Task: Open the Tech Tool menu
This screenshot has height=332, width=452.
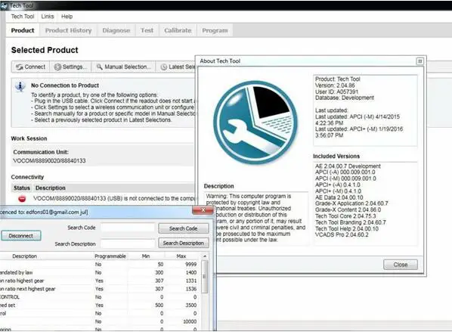Action: click(23, 17)
